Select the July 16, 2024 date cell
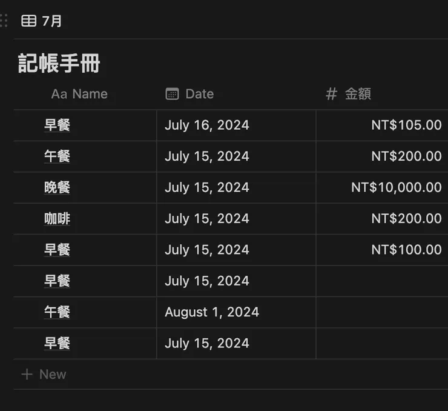448x411 pixels. click(206, 125)
